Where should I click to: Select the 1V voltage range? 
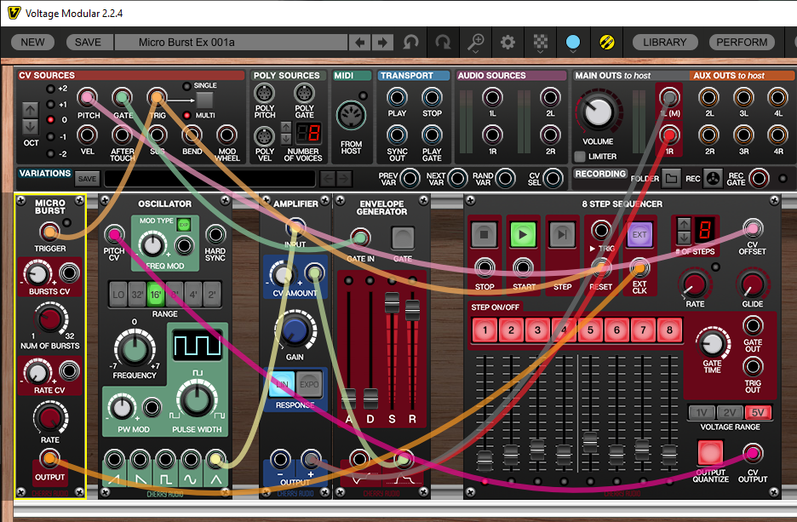click(x=702, y=412)
